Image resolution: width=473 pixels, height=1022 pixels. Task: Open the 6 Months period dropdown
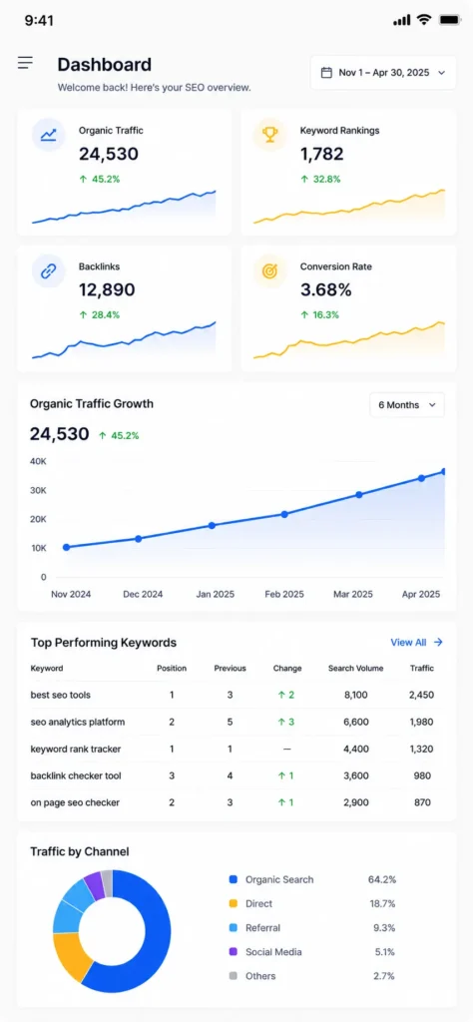click(406, 405)
